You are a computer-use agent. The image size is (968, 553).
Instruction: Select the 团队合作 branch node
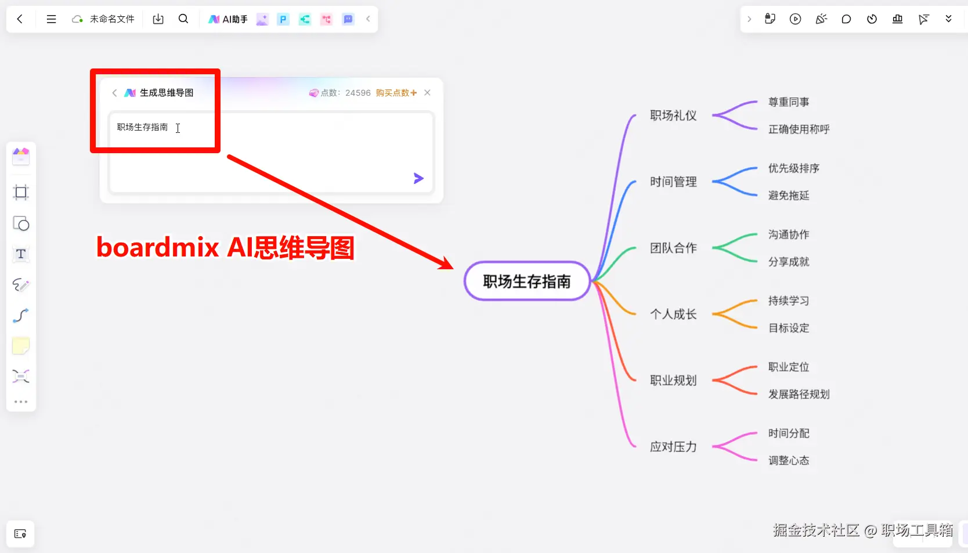point(673,248)
